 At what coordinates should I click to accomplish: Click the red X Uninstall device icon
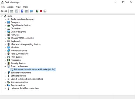41,11
